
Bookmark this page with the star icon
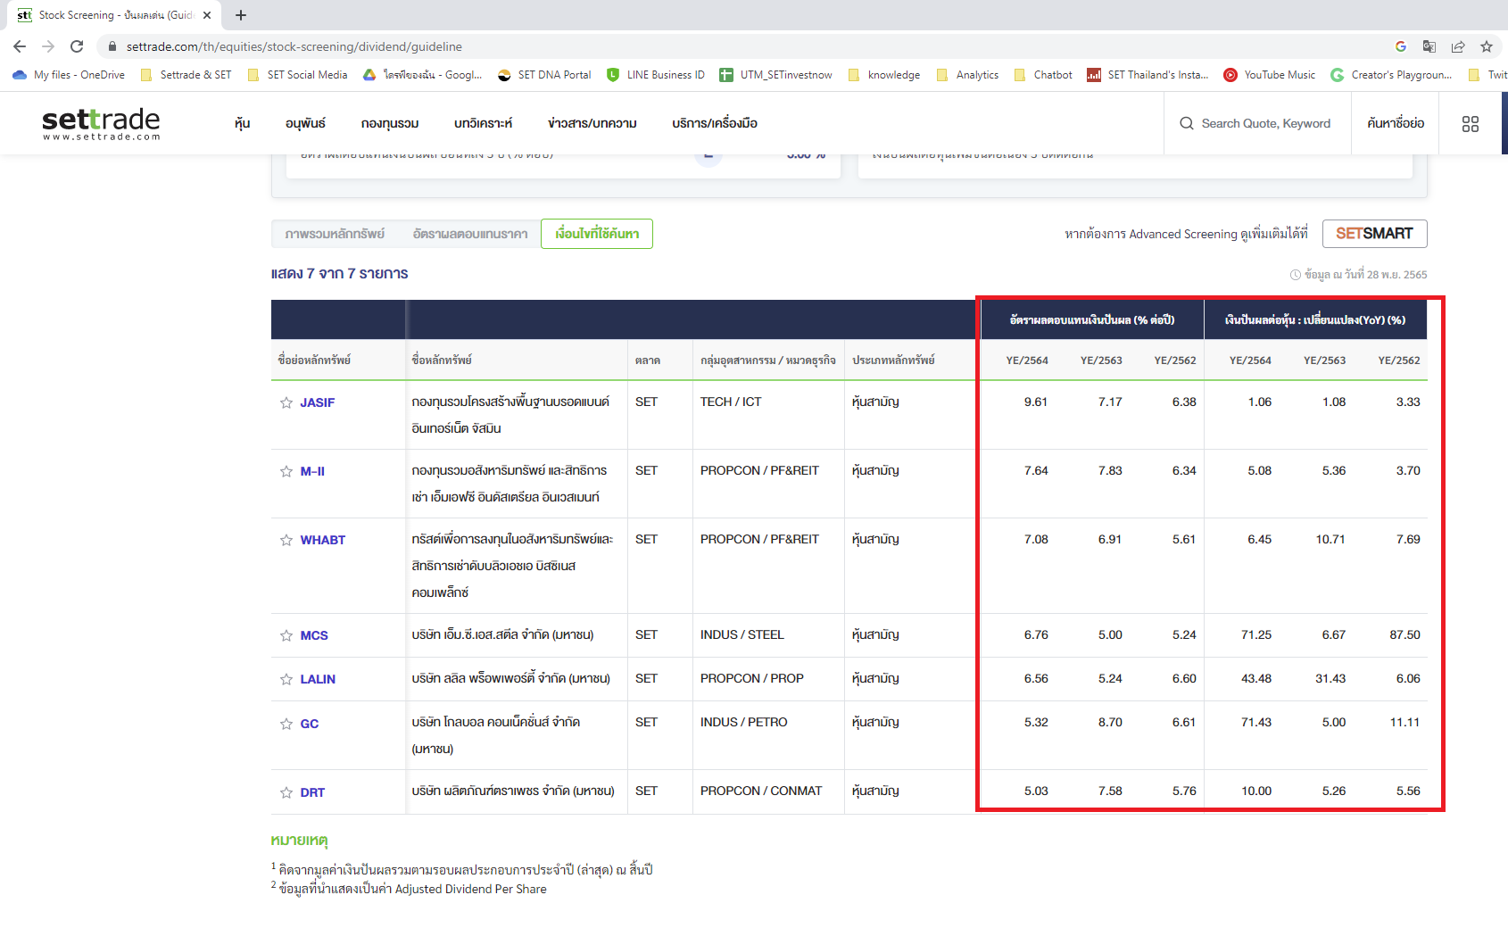pyautogui.click(x=1487, y=46)
